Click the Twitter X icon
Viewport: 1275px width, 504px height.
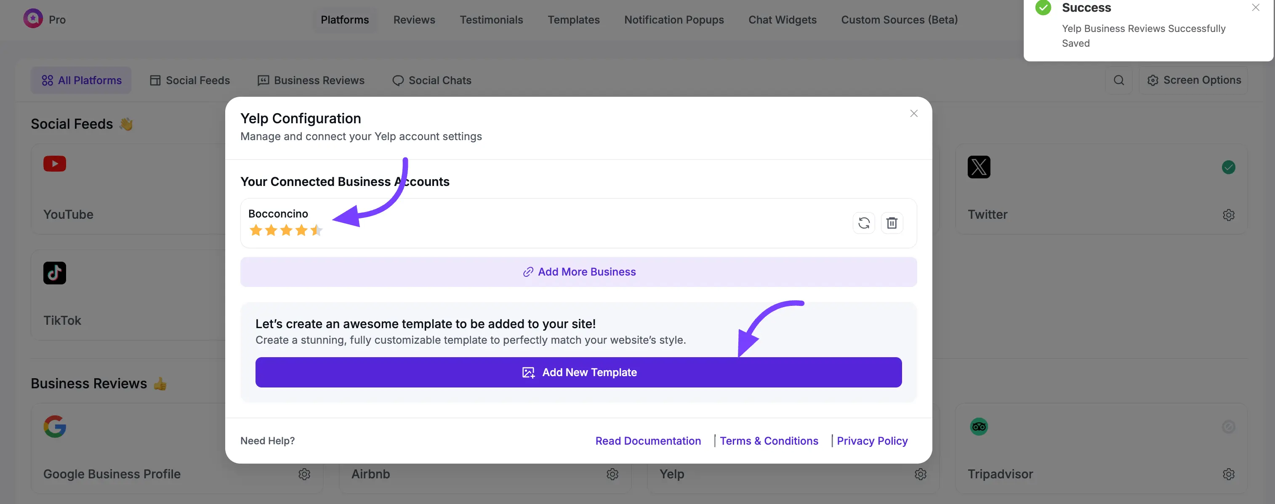click(979, 167)
